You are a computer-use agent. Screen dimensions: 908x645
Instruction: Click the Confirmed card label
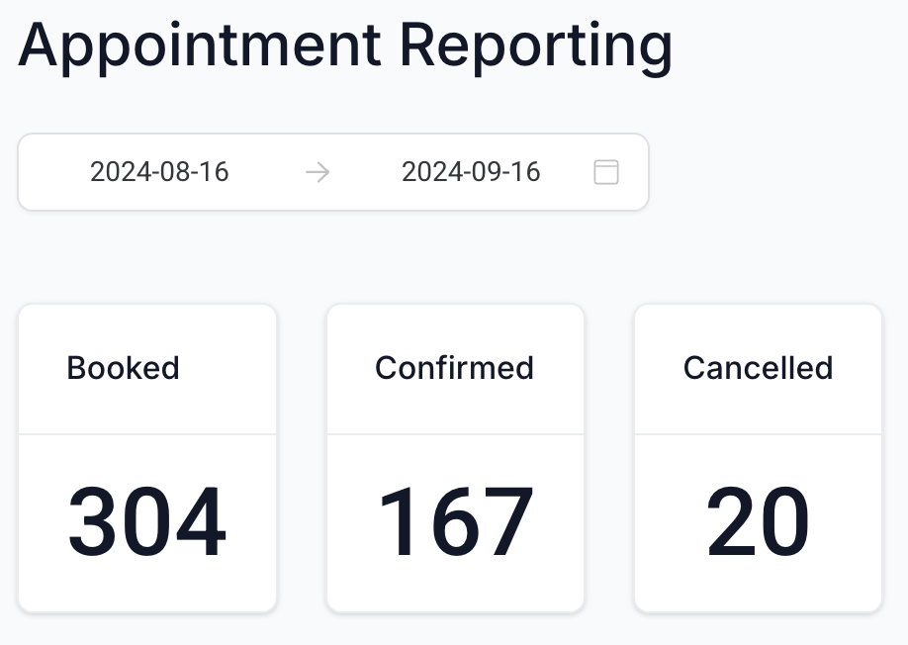454,368
